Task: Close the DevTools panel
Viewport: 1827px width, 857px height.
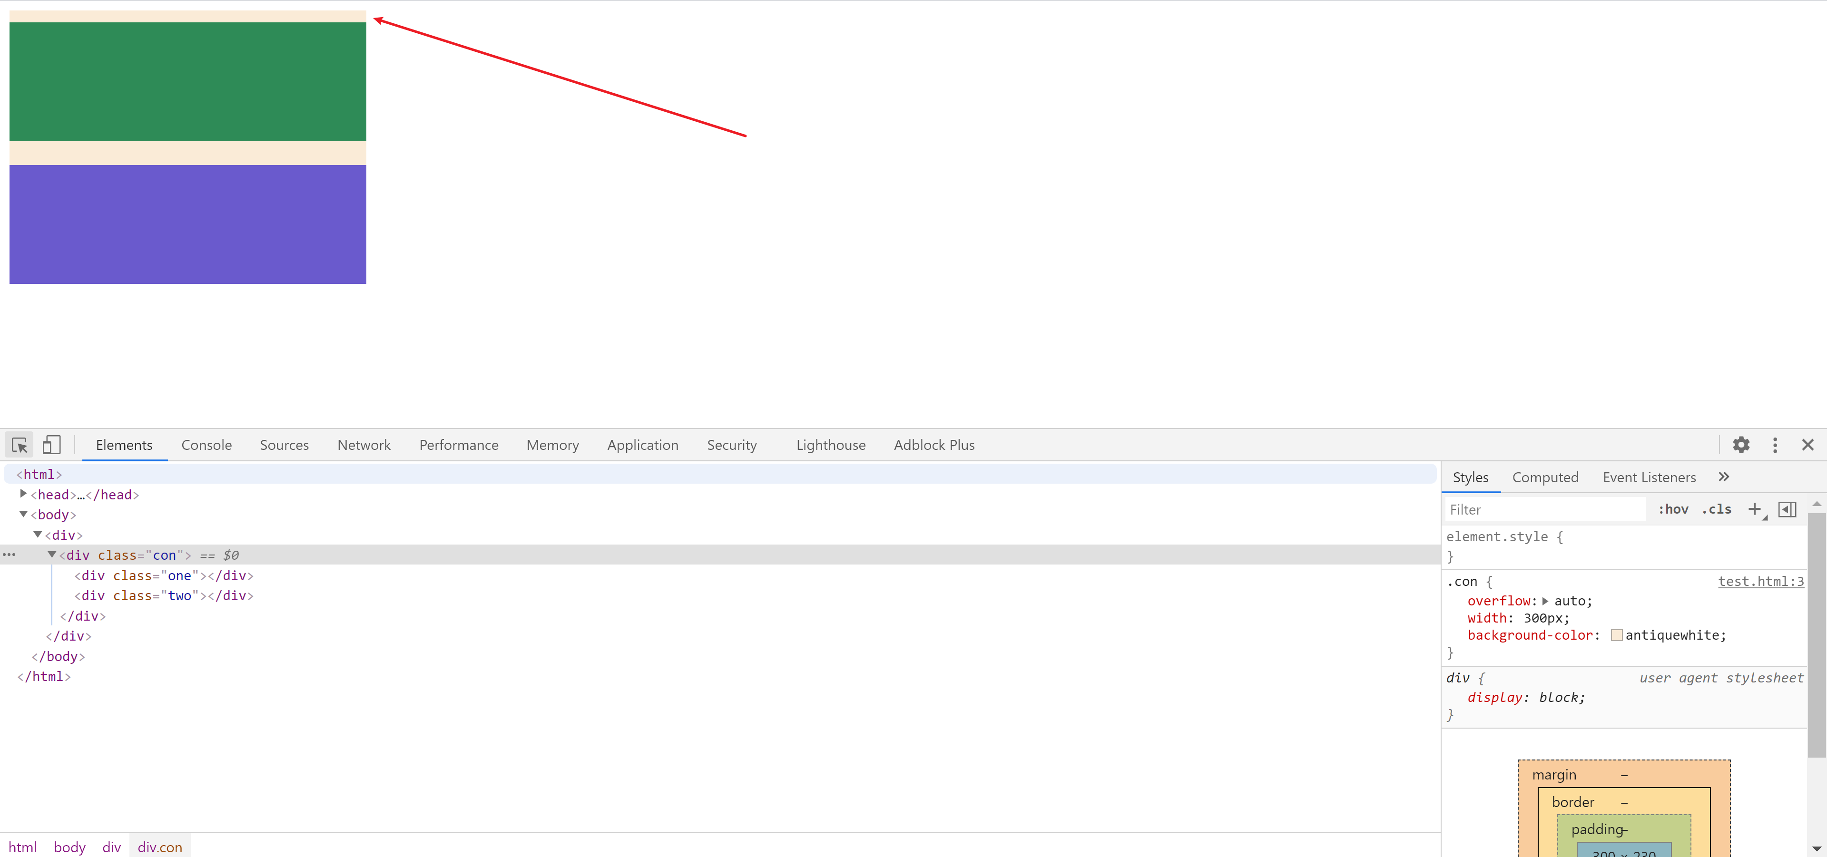Action: 1807,445
